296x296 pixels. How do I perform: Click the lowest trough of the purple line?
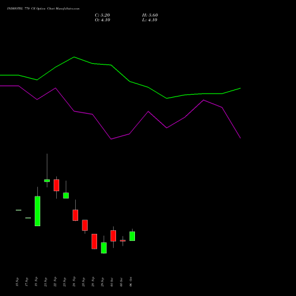click(111, 139)
